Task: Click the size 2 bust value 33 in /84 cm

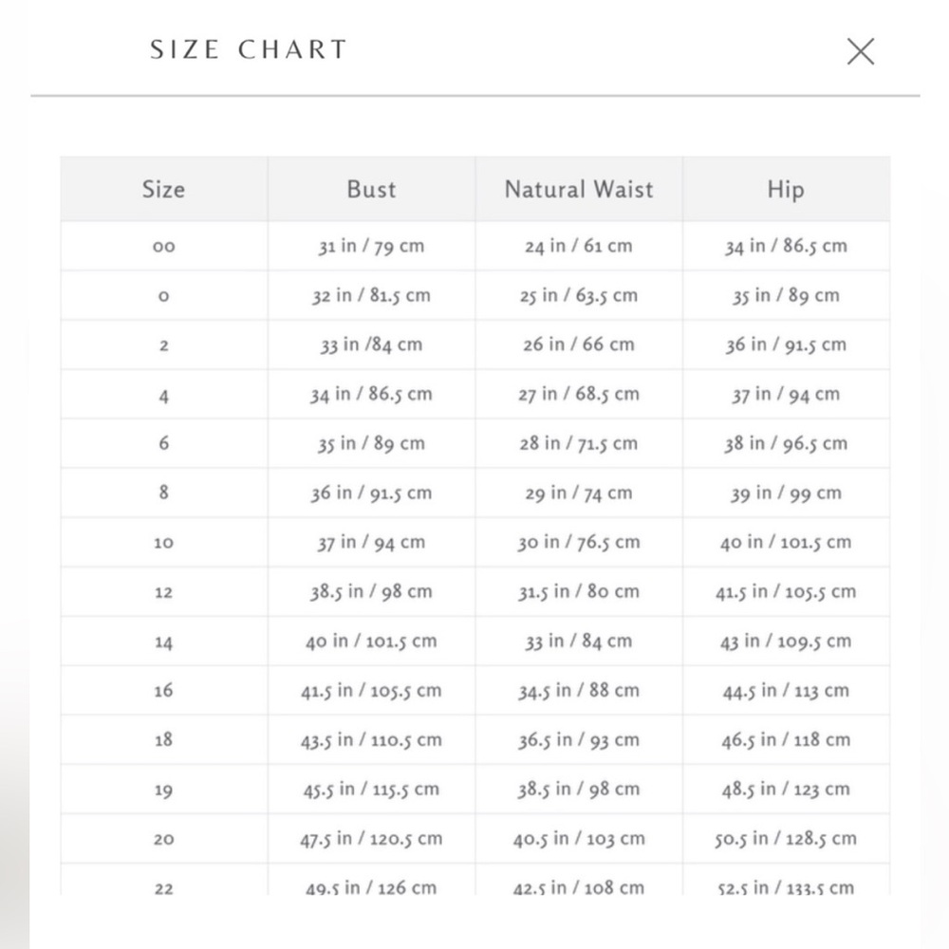Action: [371, 345]
